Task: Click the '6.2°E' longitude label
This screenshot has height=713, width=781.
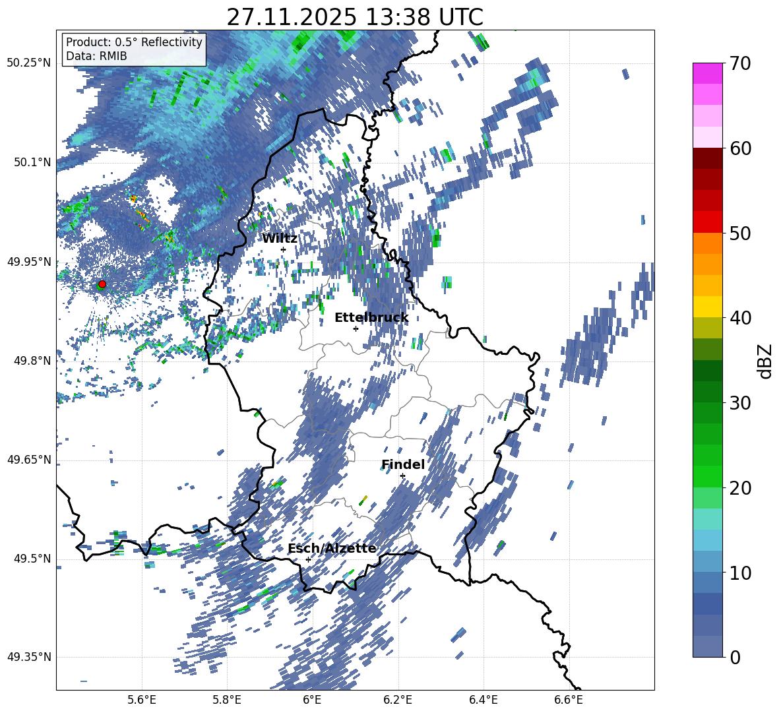Action: point(398,700)
